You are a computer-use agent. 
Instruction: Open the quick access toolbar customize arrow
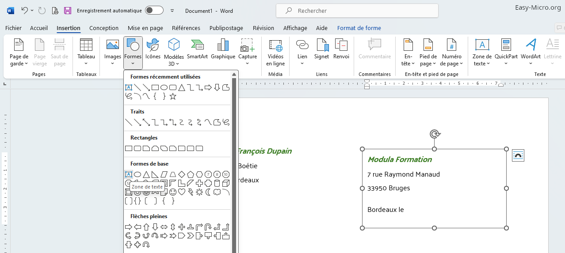172,11
